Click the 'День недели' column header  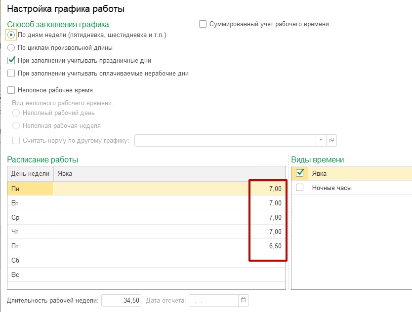[x=30, y=173]
